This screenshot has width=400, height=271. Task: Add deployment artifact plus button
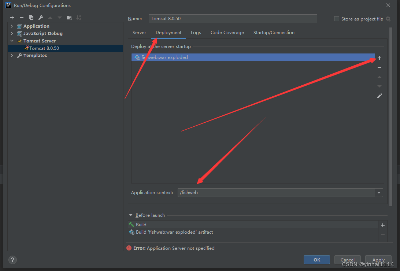pyautogui.click(x=379, y=58)
